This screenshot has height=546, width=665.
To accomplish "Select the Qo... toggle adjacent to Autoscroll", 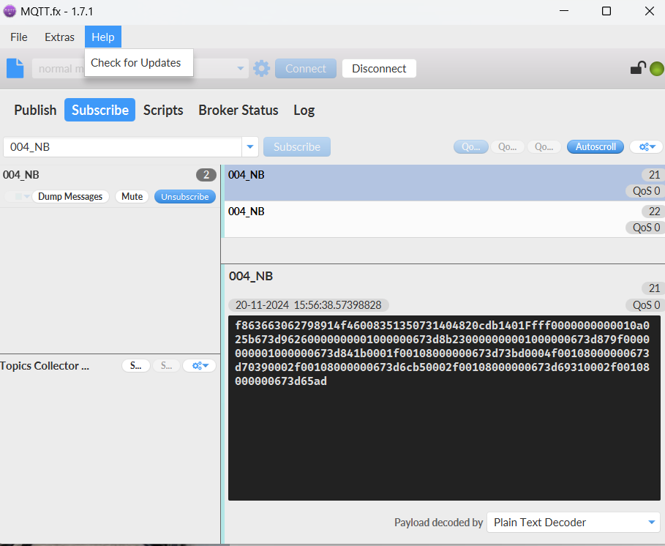I will point(544,147).
